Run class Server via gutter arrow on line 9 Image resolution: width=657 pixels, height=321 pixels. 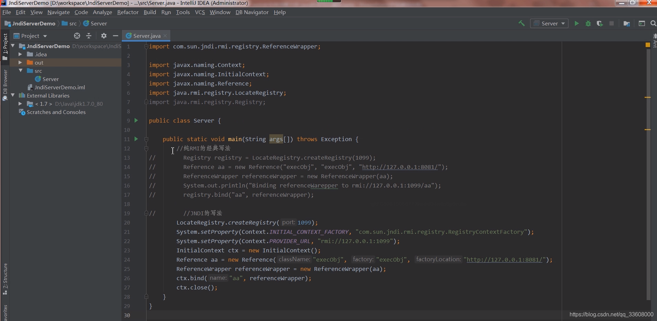(136, 121)
